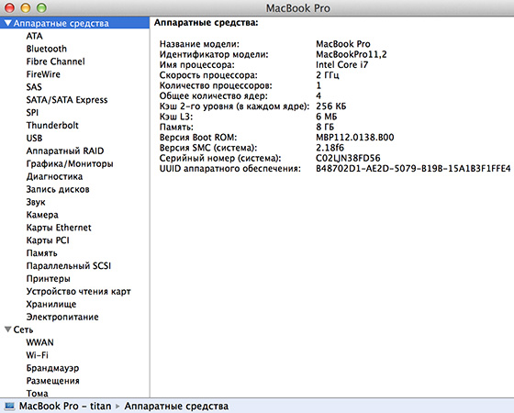Click the model name value MacBook Pro
The image size is (514, 413).
point(343,44)
